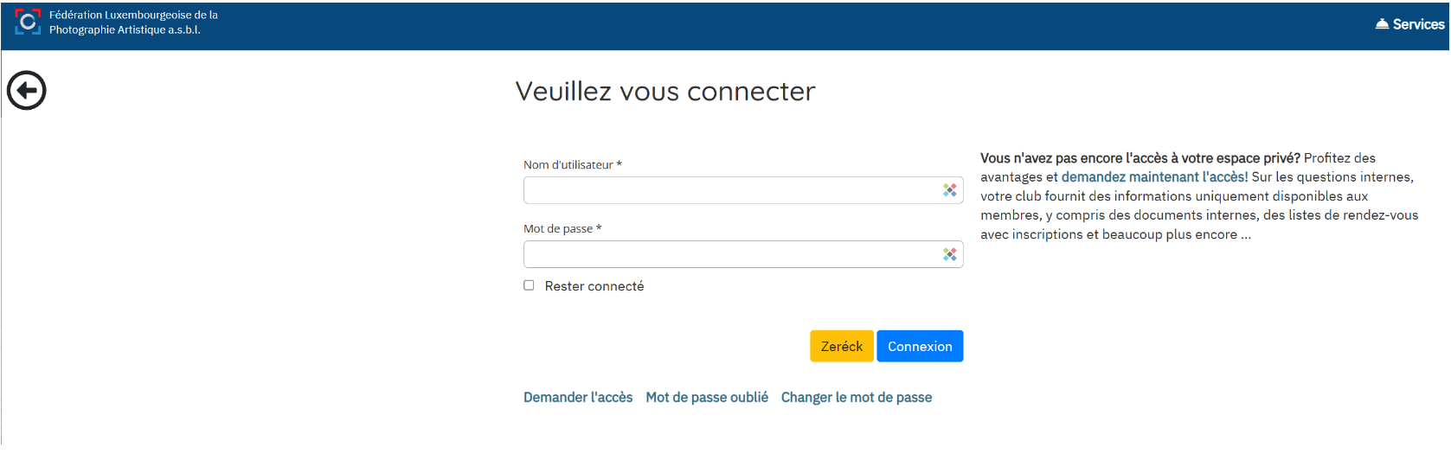Click the circular back arrow icon

(27, 91)
